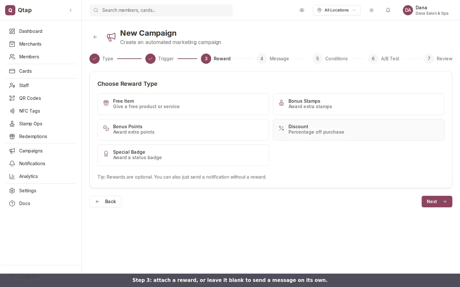Click the Next button
The image size is (460, 287).
pyautogui.click(x=437, y=202)
